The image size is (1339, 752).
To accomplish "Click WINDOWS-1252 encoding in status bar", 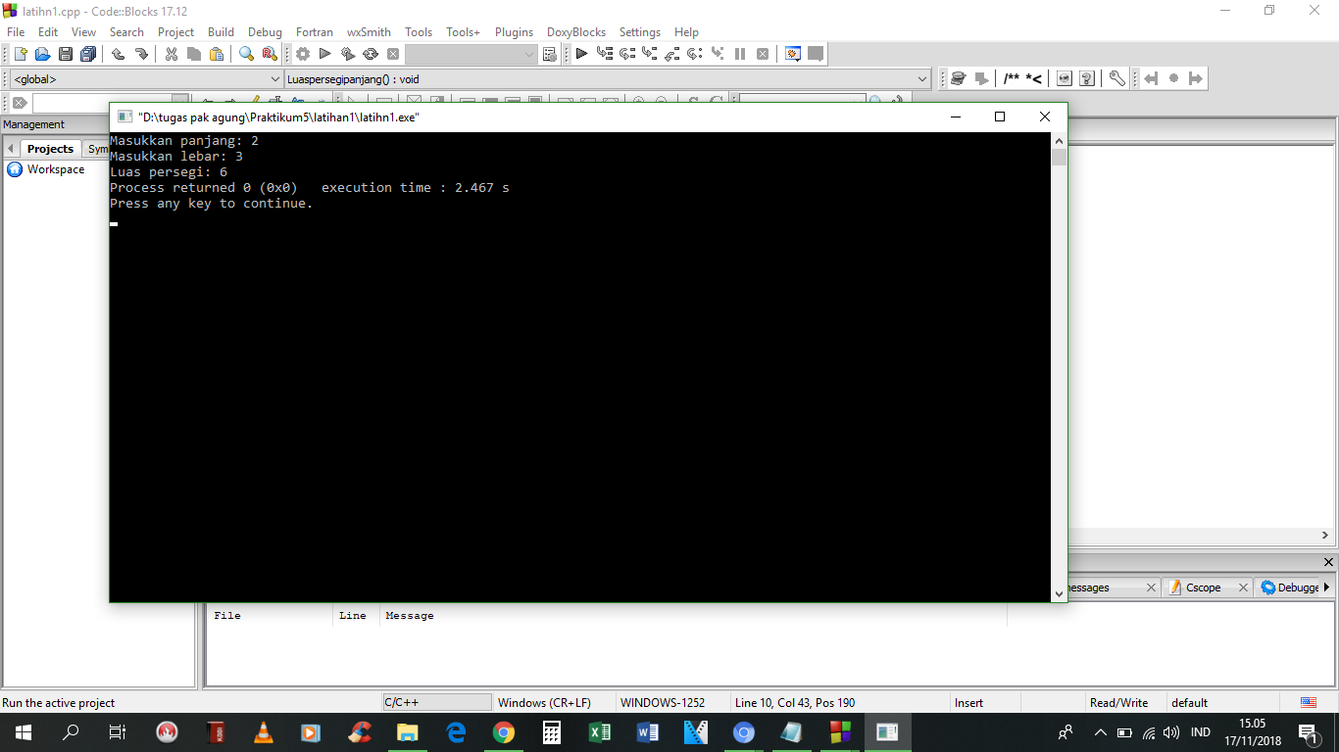I will tap(663, 703).
